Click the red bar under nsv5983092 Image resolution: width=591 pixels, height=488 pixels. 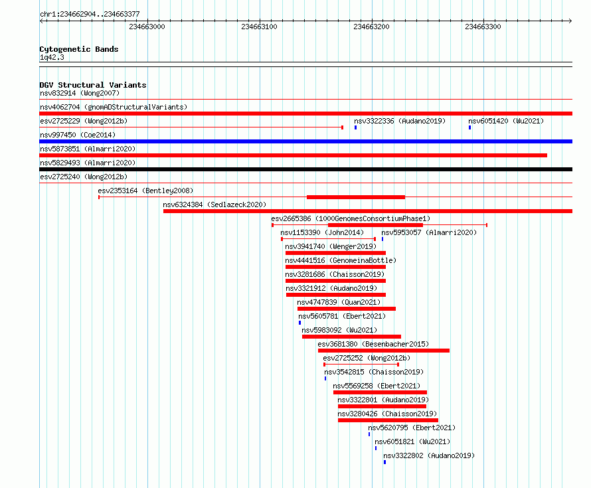[351, 337]
